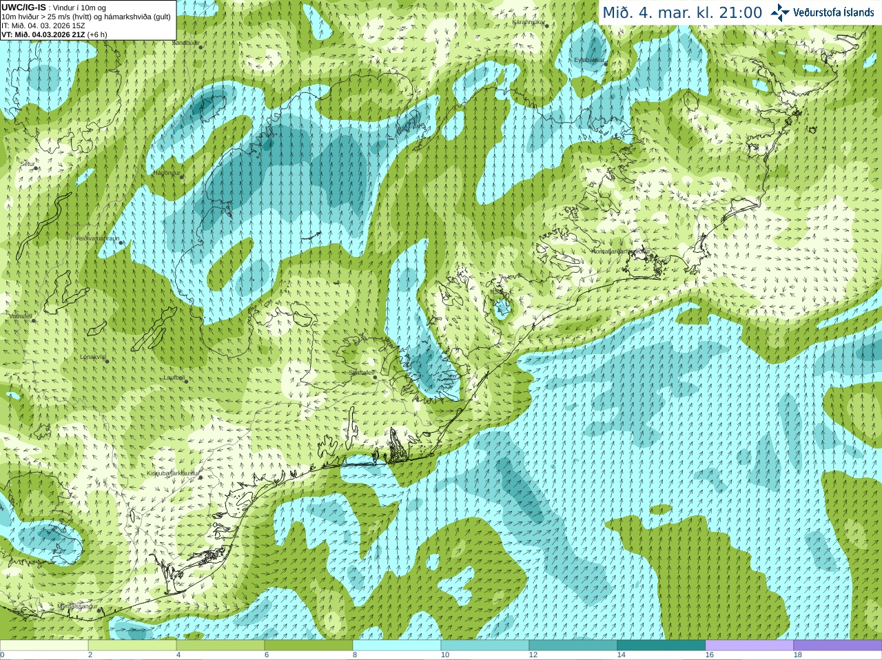Viewport: 882px width, 660px height.
Task: Click the legend value 10
Action: [x=445, y=655]
